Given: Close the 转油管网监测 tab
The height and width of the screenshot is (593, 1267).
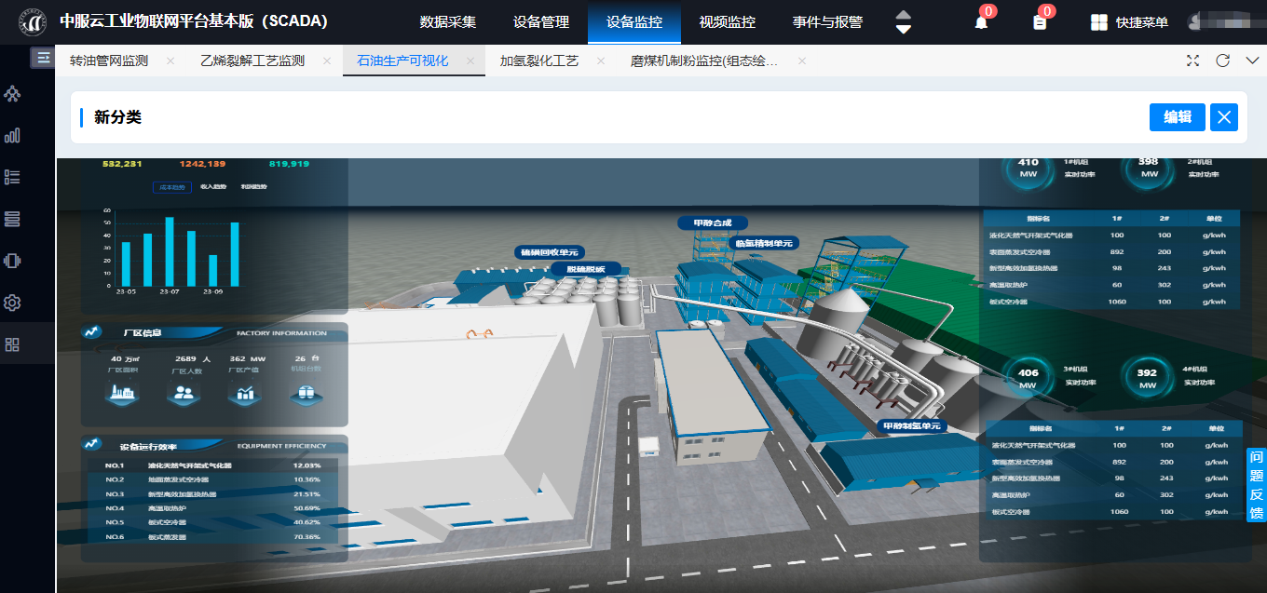Looking at the screenshot, I should 170,61.
